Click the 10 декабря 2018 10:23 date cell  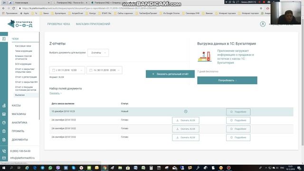[x=63, y=112]
